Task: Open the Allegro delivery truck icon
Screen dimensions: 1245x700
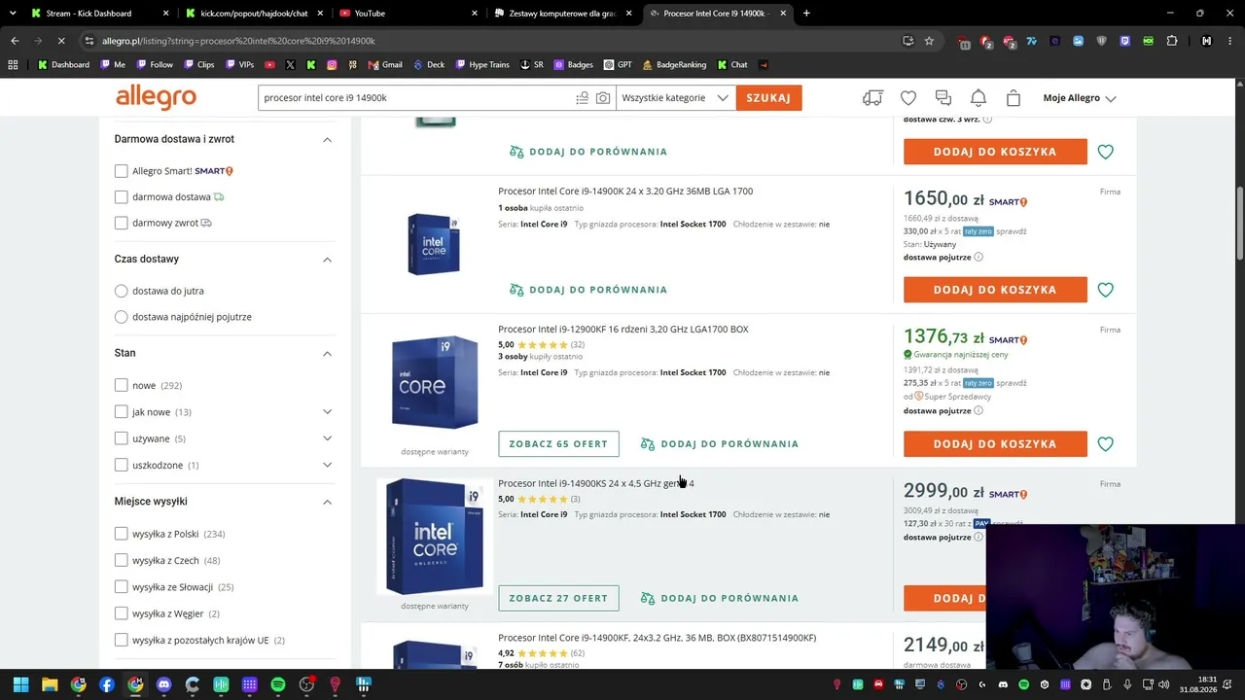Action: (x=872, y=98)
